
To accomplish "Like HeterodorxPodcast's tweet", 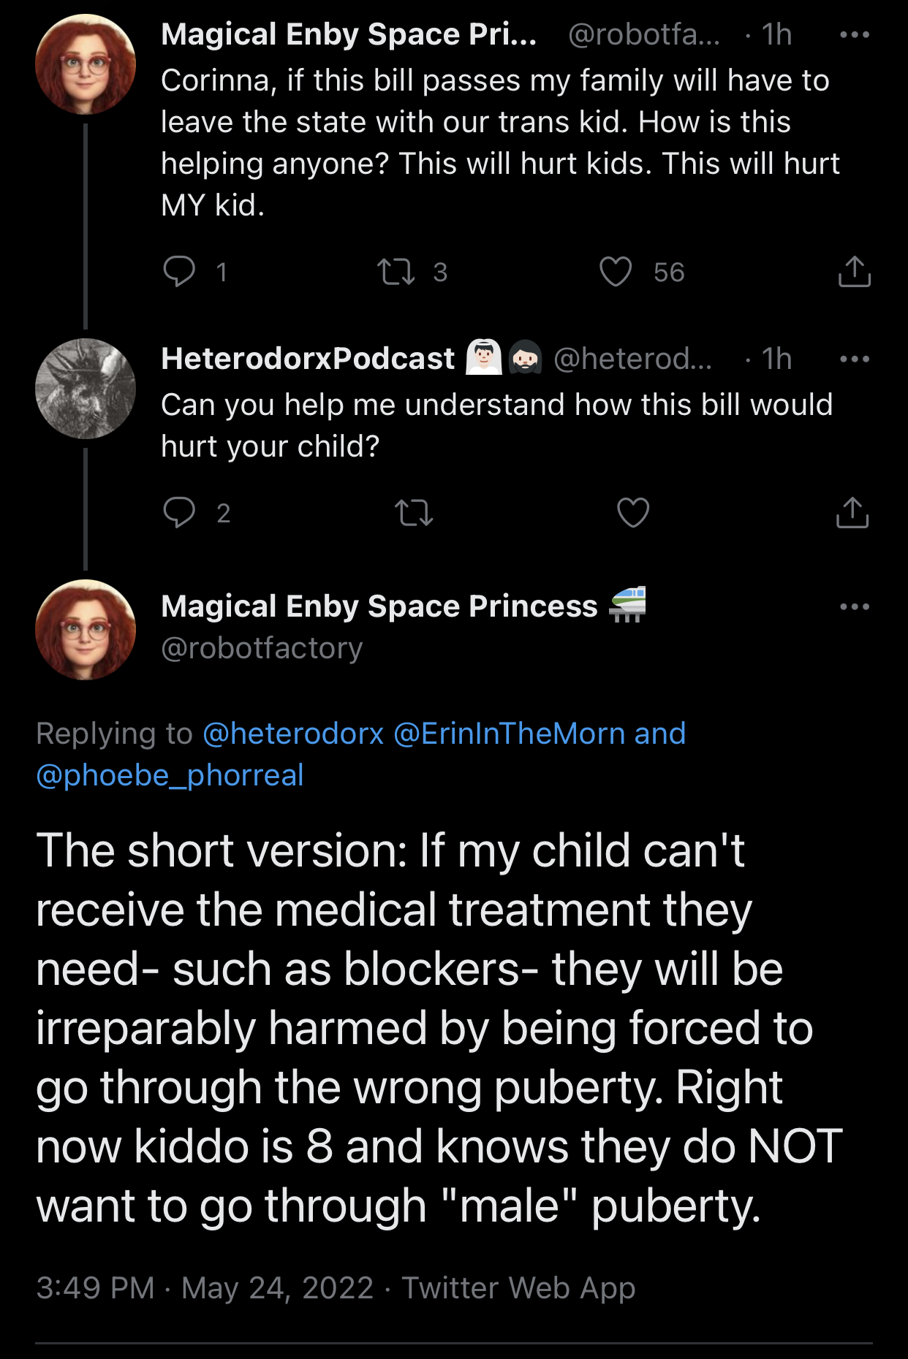I will 633,512.
